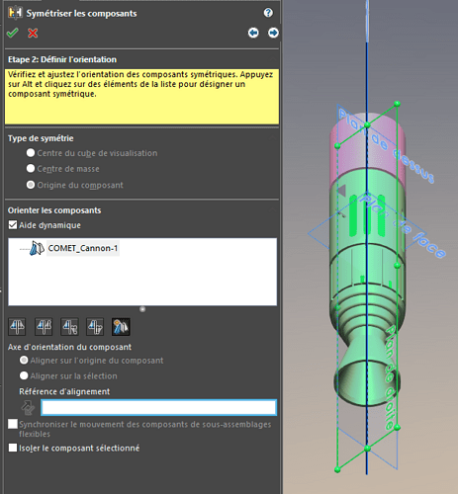Choose the second mirror orientation icon
The height and width of the screenshot is (494, 458).
tap(44, 327)
